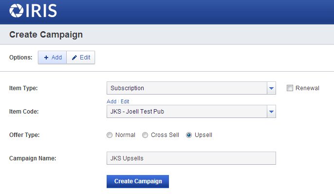334x194 pixels.
Task: Click the plus icon on Add option
Action: pyautogui.click(x=46, y=58)
